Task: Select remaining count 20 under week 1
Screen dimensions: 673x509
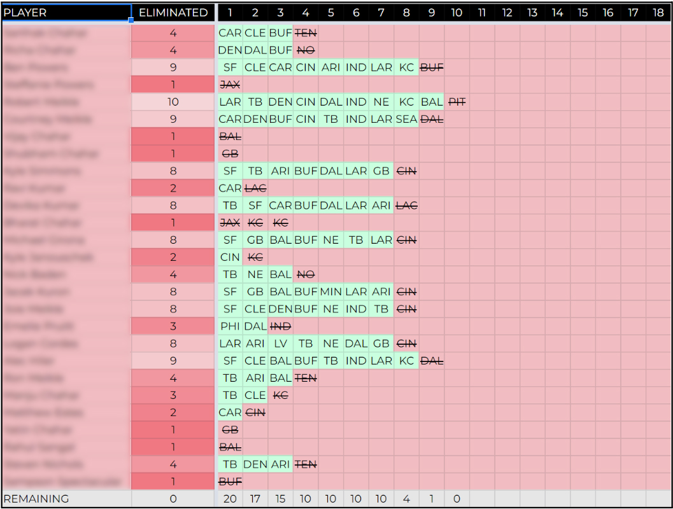Action: pyautogui.click(x=230, y=499)
